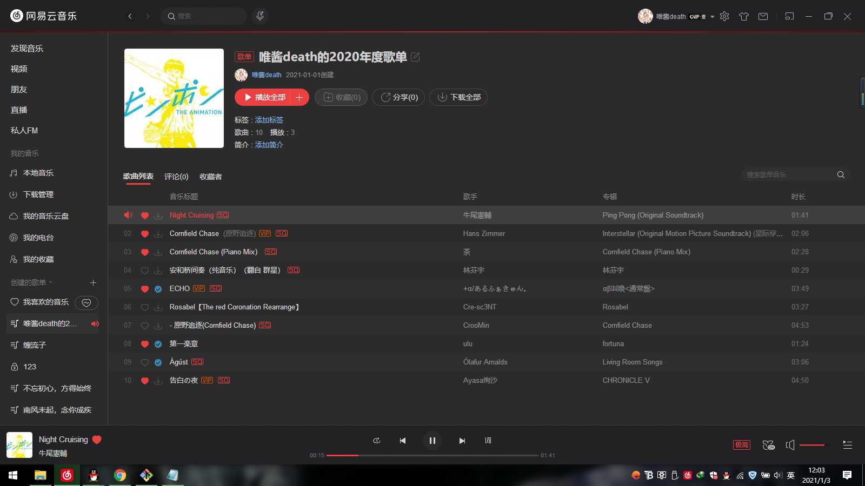Click 添加简介 link
The image size is (865, 486).
coord(269,145)
